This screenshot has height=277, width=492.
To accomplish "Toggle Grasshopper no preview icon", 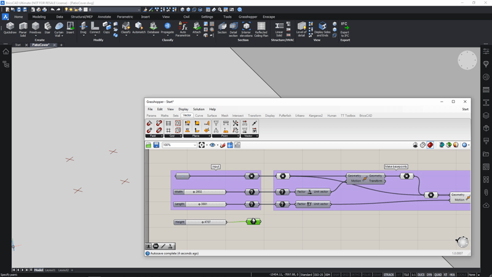I will point(415,145).
